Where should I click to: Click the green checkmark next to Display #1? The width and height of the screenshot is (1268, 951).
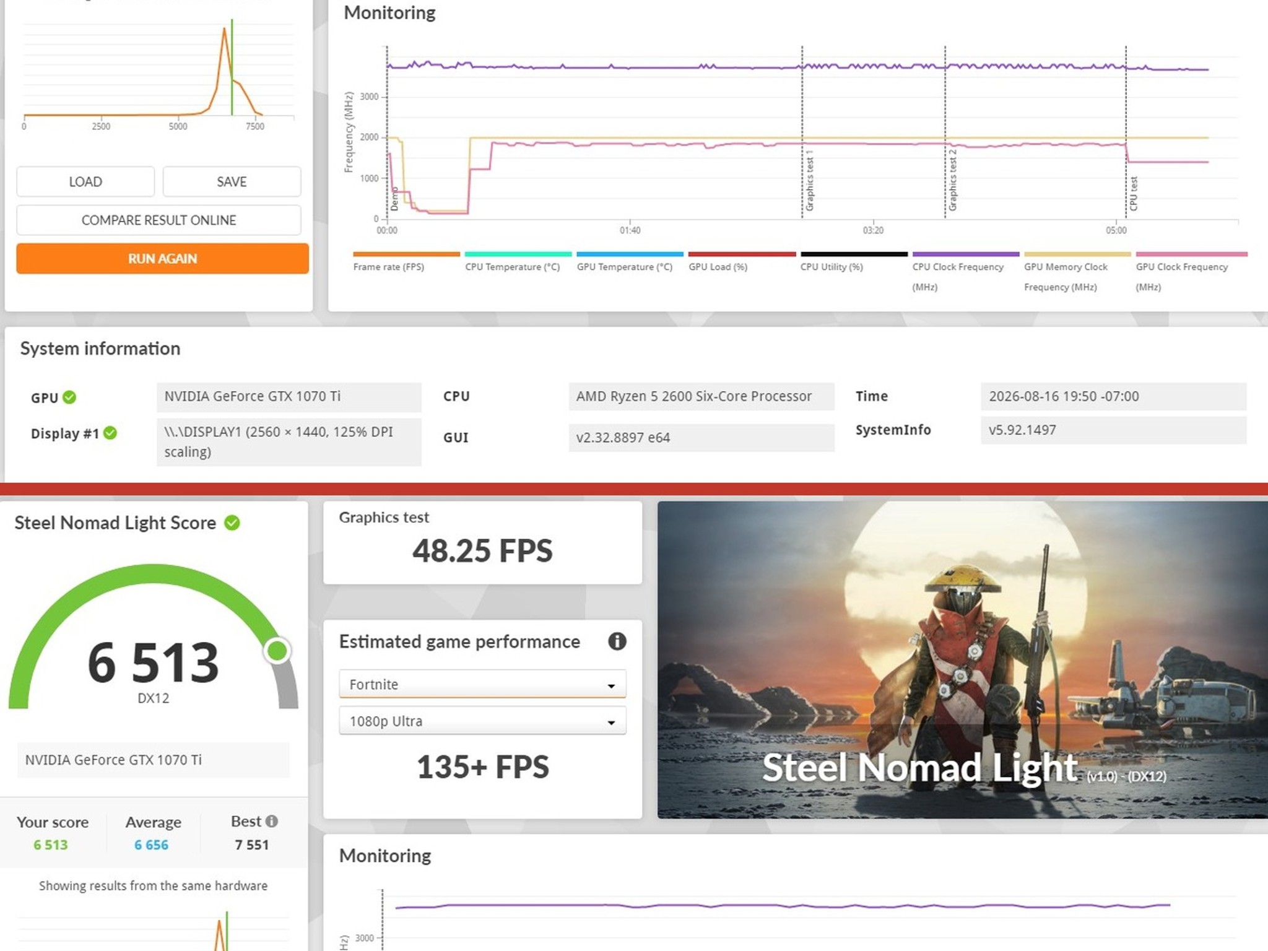click(110, 433)
